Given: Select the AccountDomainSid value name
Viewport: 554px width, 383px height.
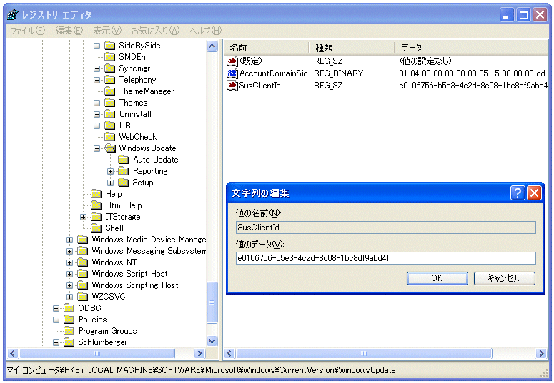Looking at the screenshot, I should point(274,73).
